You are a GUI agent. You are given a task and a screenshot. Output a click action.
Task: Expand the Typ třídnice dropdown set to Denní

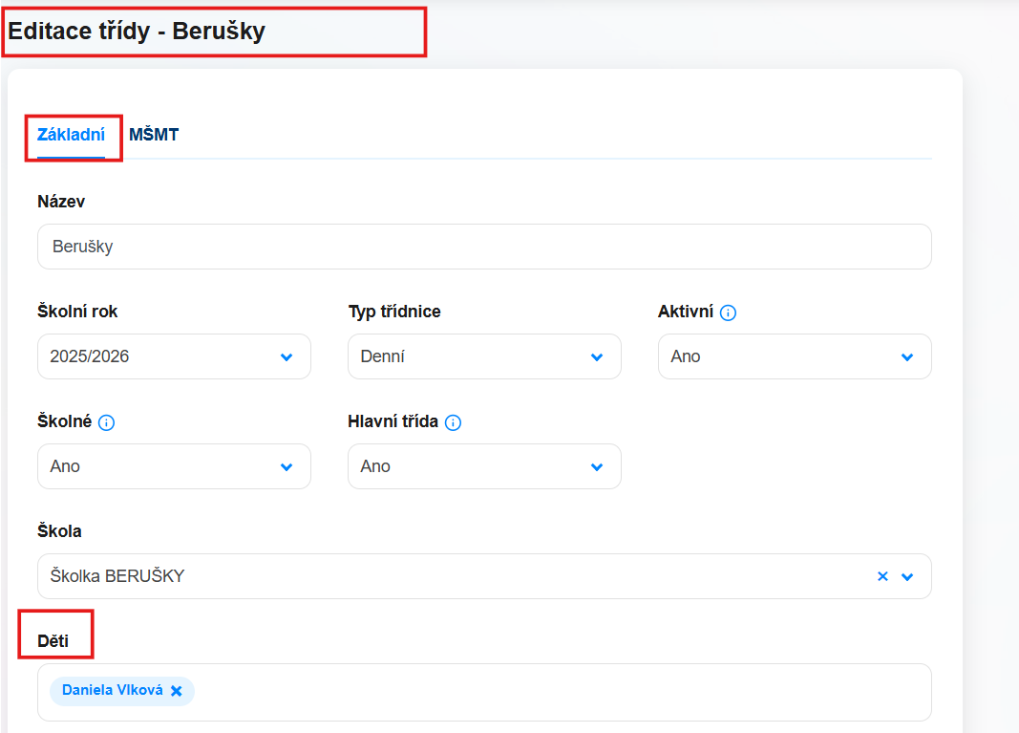(484, 356)
